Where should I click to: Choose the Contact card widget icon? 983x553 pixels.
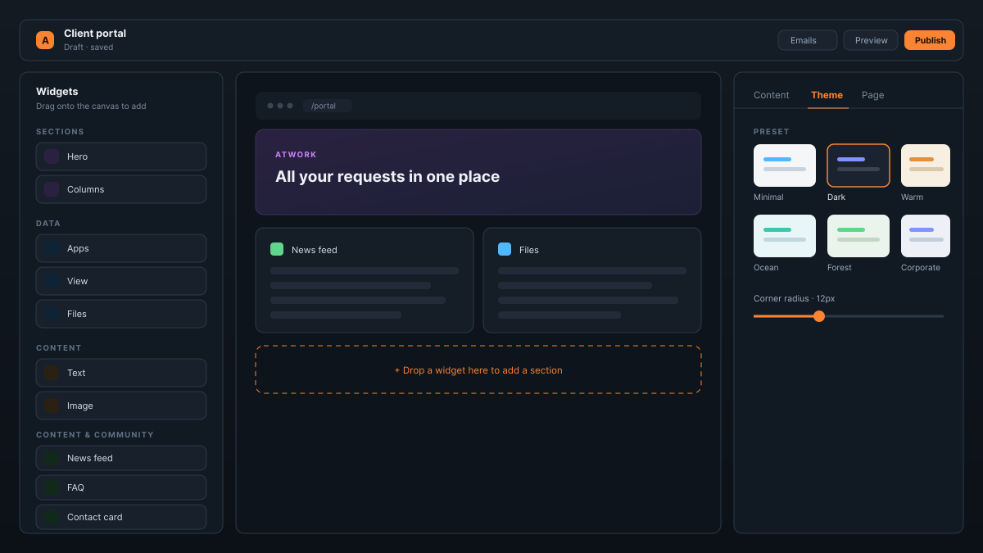click(52, 517)
